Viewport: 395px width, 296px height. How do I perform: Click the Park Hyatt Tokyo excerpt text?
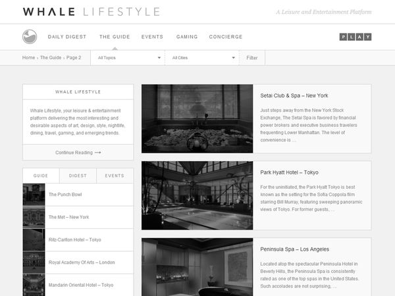pos(311,199)
